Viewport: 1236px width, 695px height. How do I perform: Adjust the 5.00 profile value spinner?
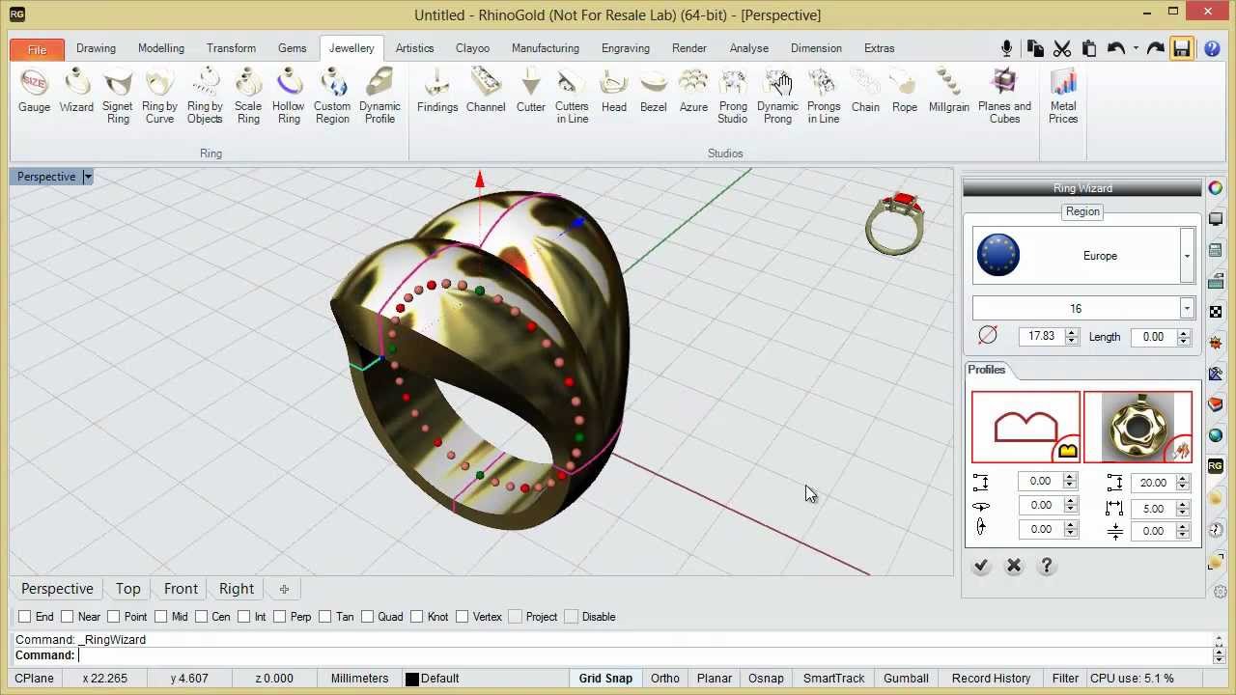coord(1182,509)
